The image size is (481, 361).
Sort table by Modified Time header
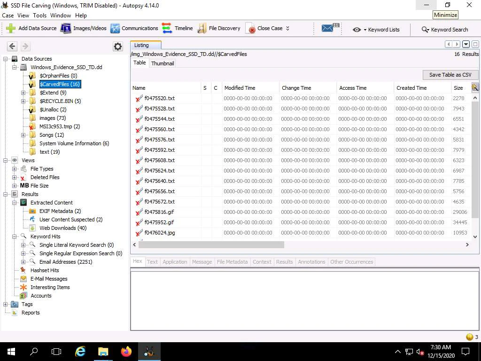(x=250, y=88)
